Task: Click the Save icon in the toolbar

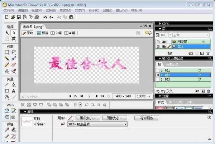Action: [19, 17]
